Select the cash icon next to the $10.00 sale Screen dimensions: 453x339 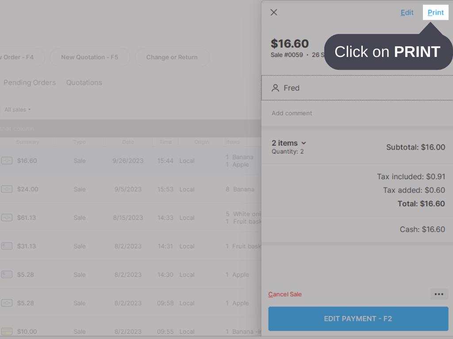pos(7,331)
